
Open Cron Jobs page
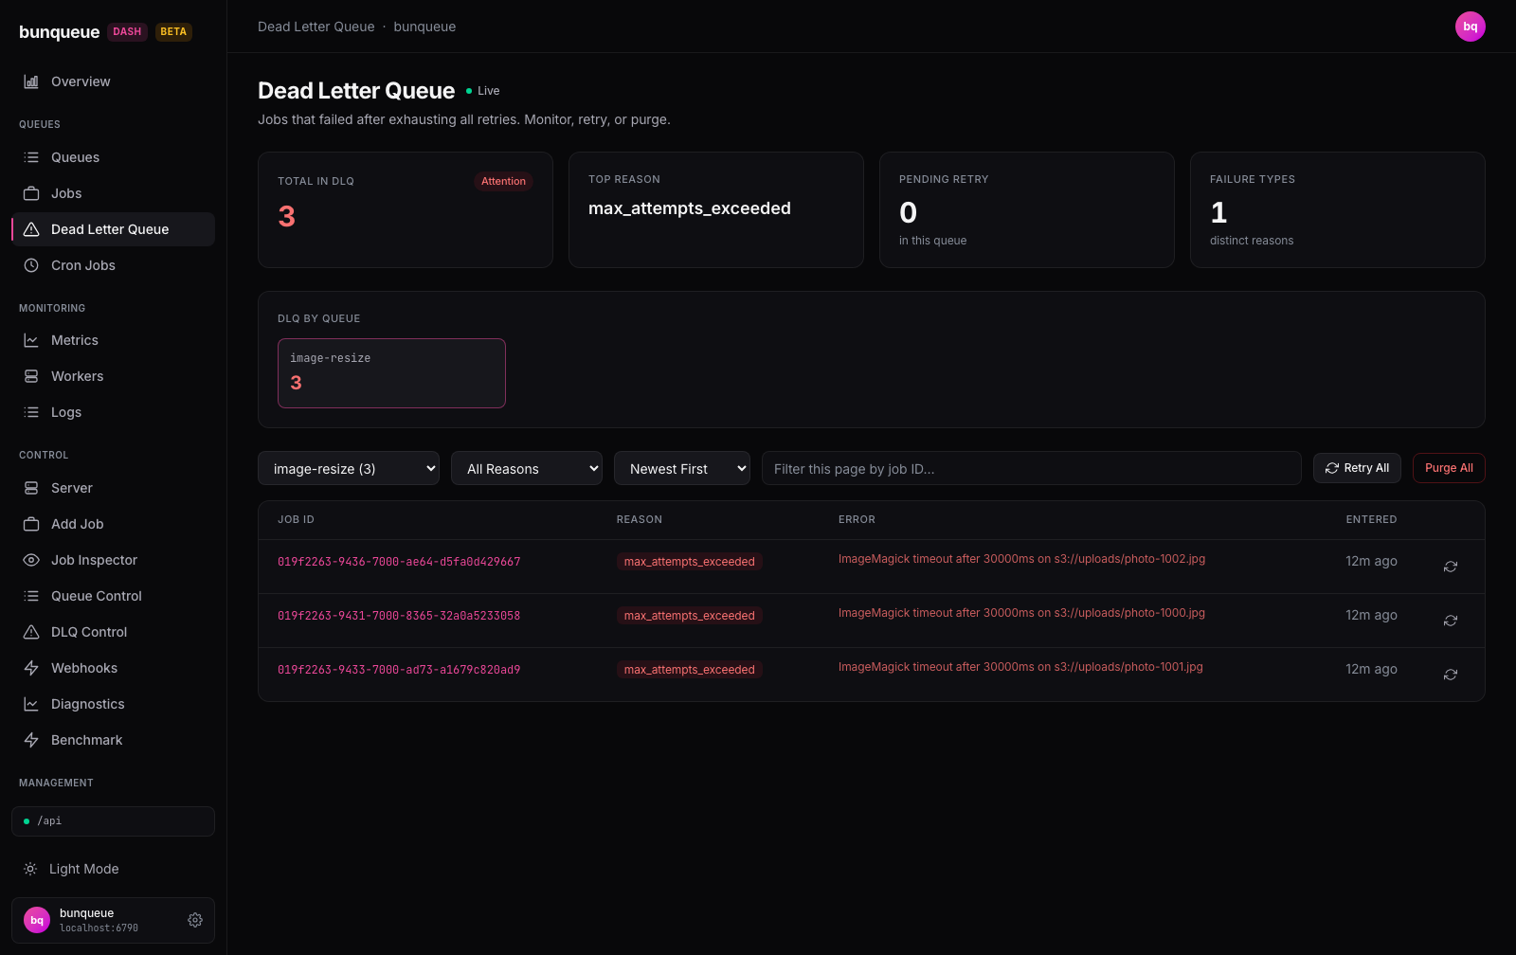(113, 265)
